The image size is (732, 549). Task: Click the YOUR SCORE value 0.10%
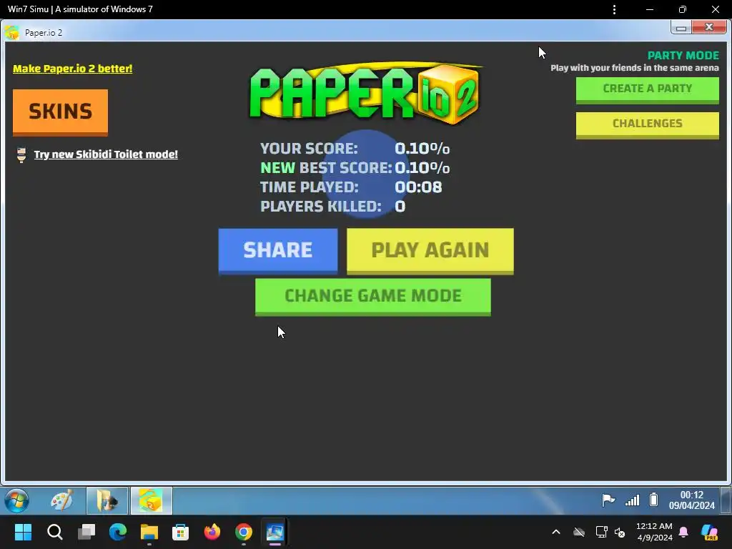422,149
